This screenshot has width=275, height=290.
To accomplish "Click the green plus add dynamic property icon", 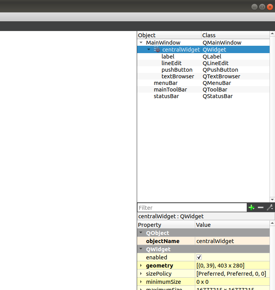I will [x=251, y=207].
